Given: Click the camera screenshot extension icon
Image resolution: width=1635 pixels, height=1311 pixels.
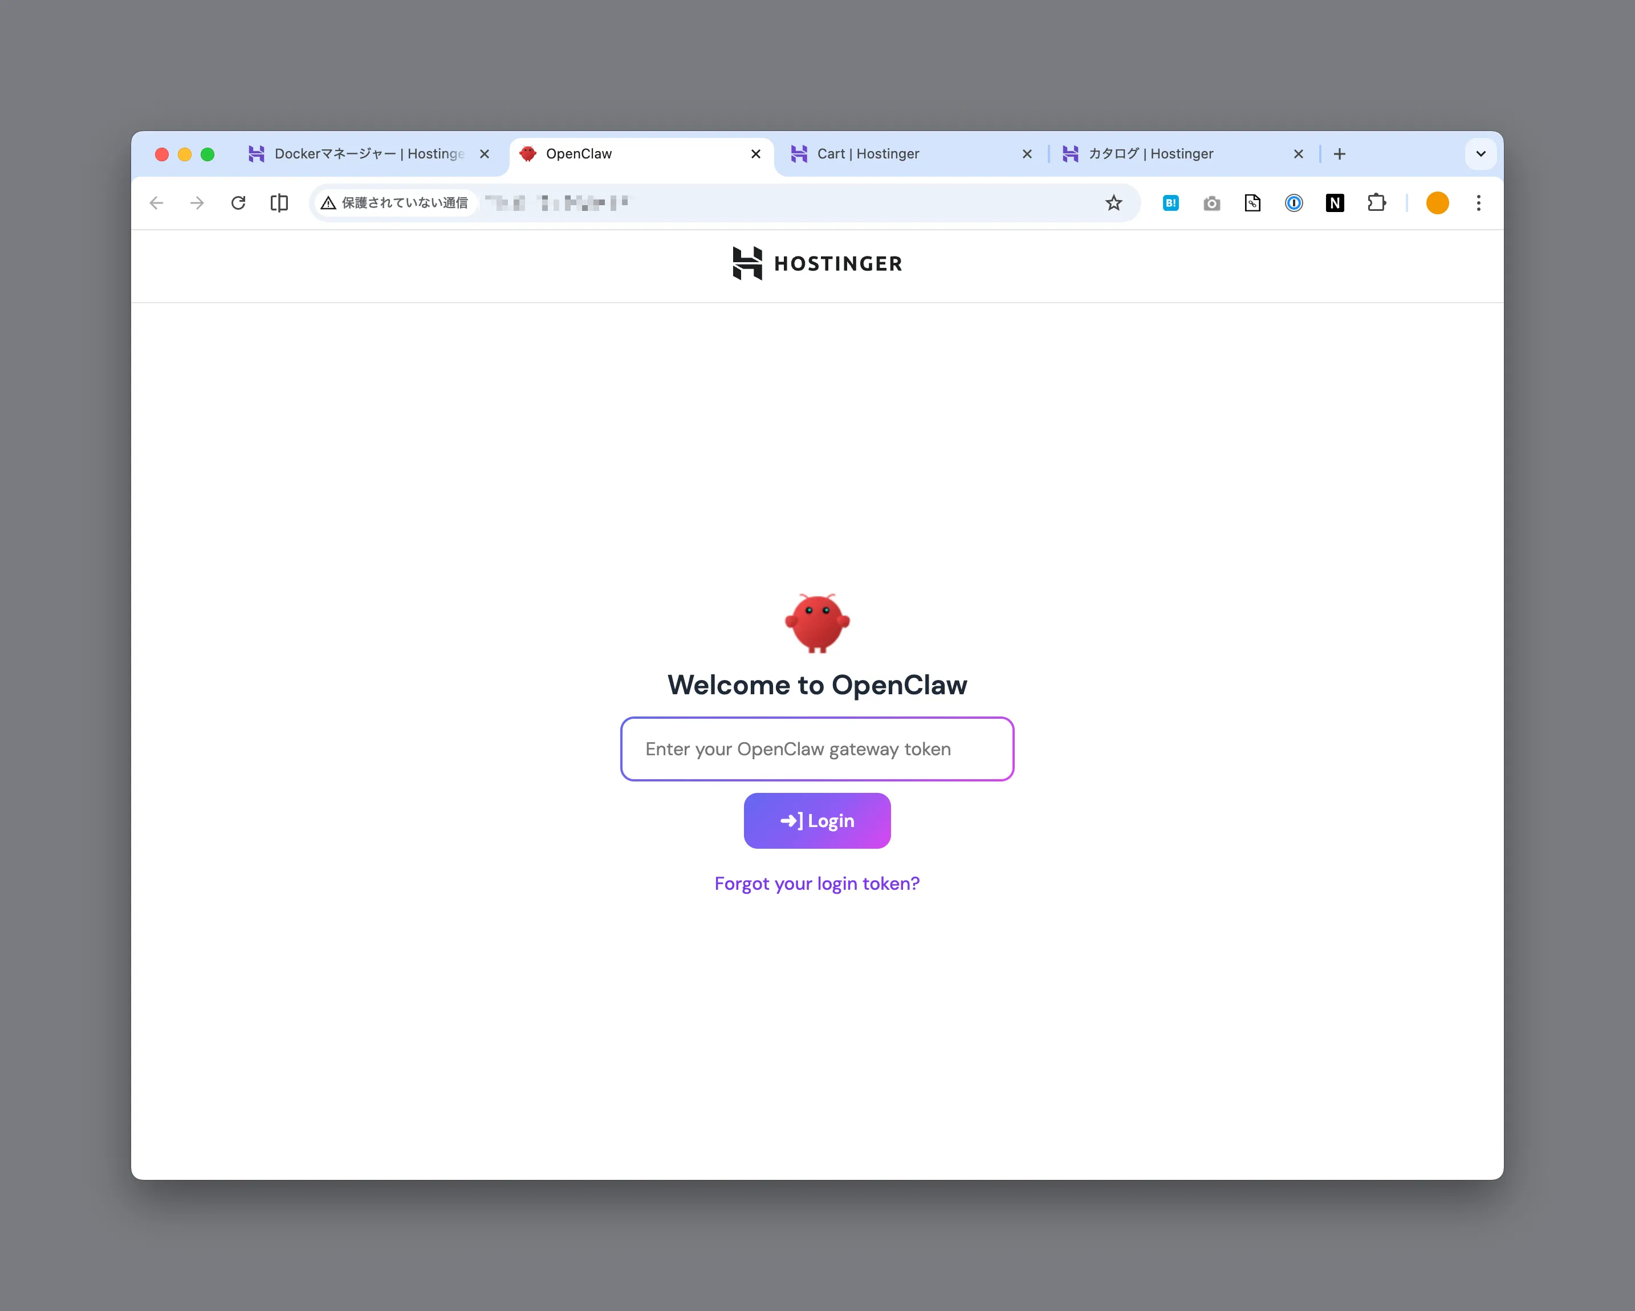Looking at the screenshot, I should tap(1211, 202).
